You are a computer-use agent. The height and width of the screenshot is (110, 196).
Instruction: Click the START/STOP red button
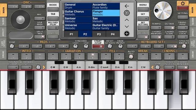tap(98, 46)
